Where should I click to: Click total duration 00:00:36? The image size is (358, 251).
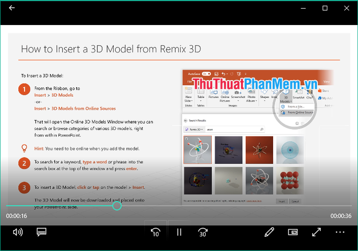tap(341, 216)
